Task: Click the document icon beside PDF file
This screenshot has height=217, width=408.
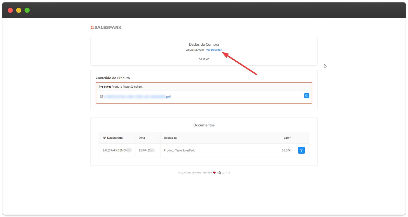Action: click(x=101, y=97)
